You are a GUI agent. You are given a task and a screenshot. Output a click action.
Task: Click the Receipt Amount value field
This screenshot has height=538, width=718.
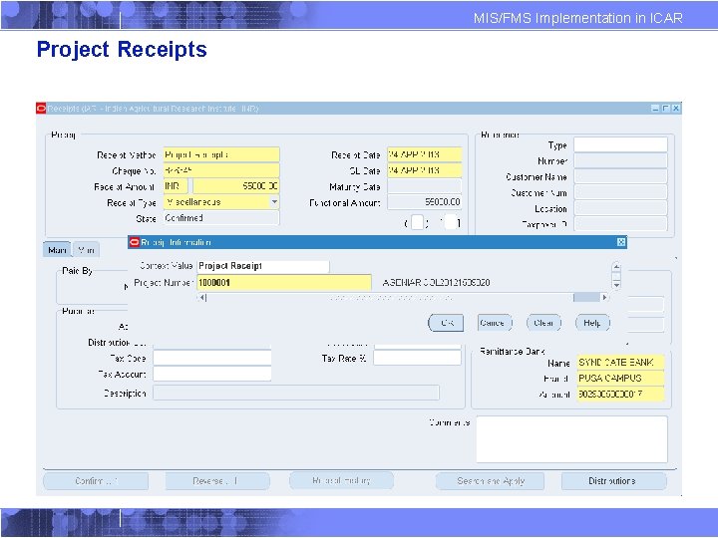pyautogui.click(x=236, y=186)
